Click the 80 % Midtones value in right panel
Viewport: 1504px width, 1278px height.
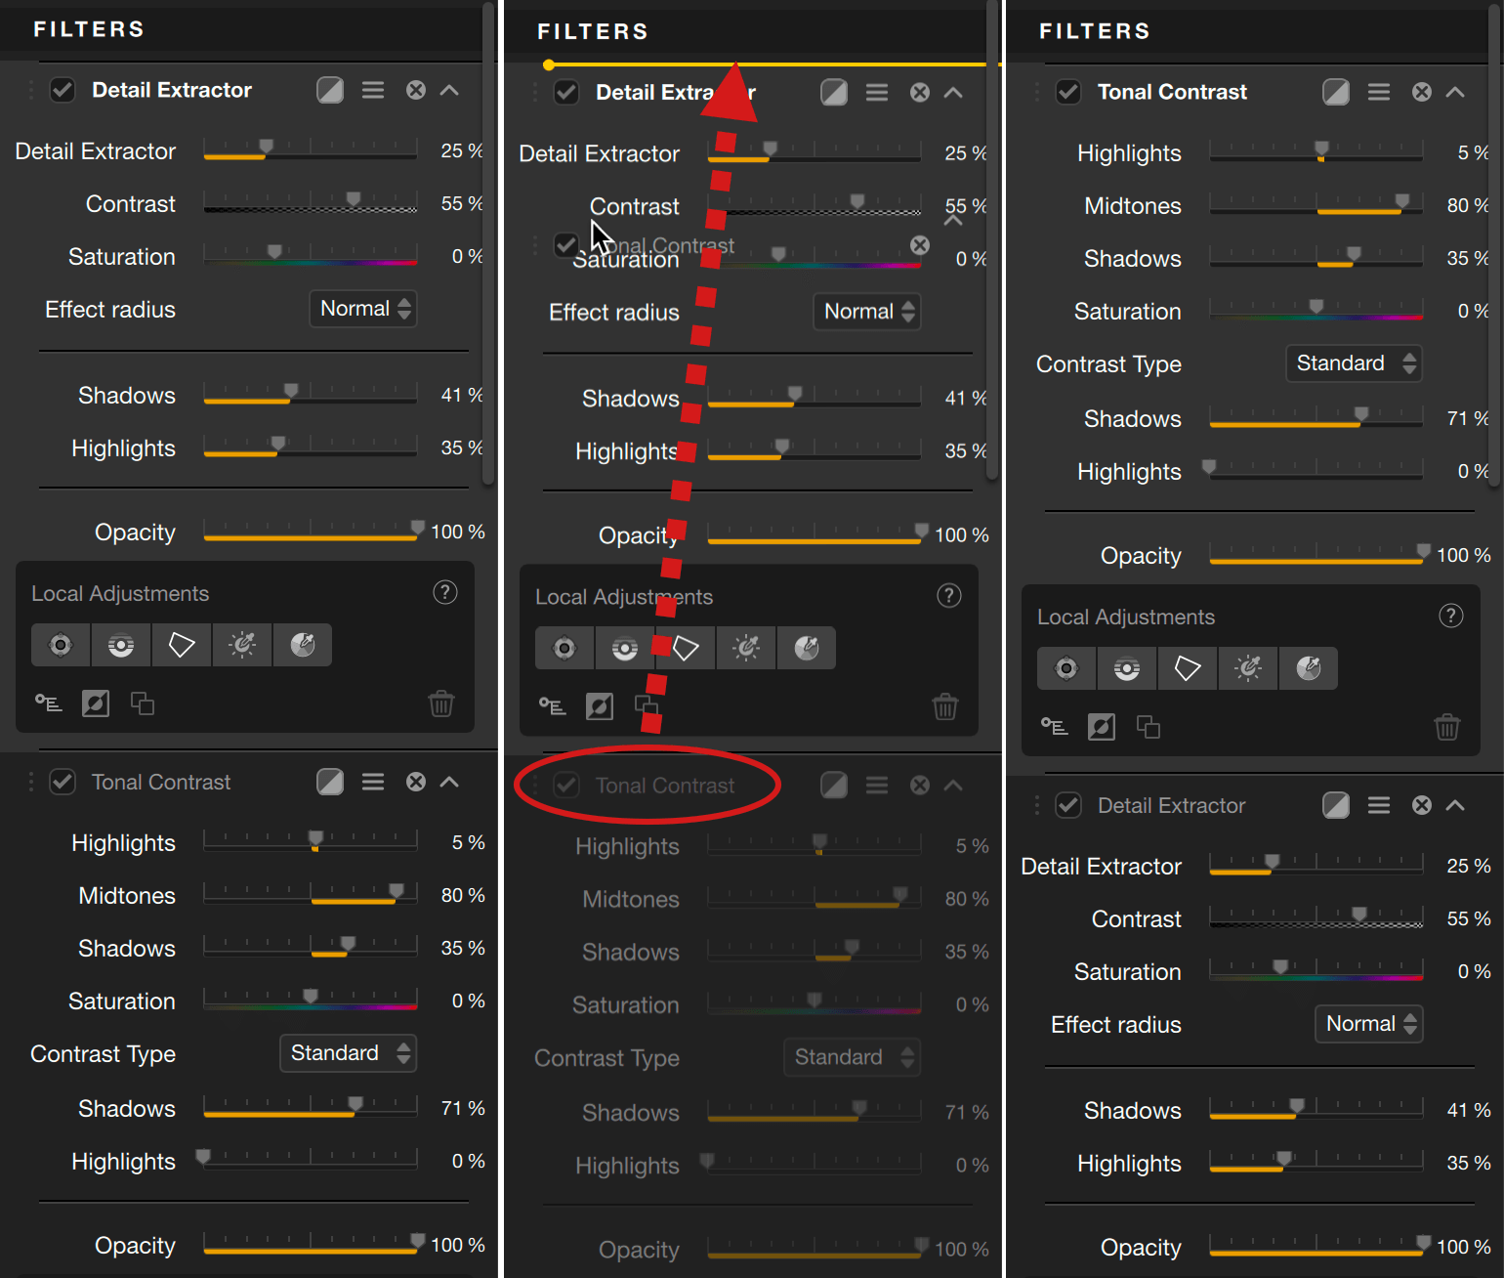pyautogui.click(x=1468, y=205)
